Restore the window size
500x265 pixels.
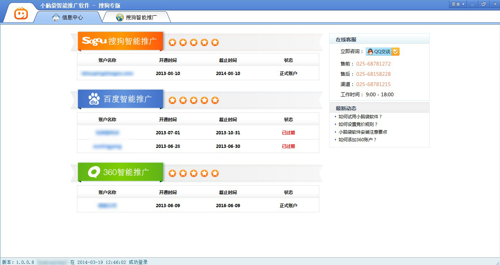(x=483, y=4)
